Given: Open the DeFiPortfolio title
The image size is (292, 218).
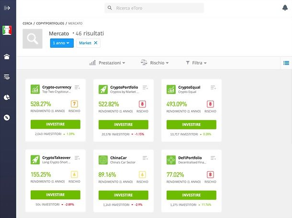Looking at the screenshot, I should click(x=190, y=158).
